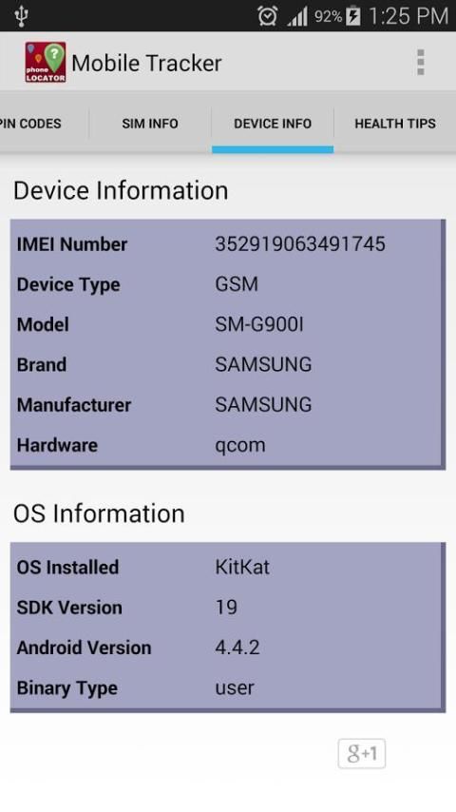Image resolution: width=456 pixels, height=812 pixels.
Task: Tap the alarm clock status icon
Action: [267, 16]
